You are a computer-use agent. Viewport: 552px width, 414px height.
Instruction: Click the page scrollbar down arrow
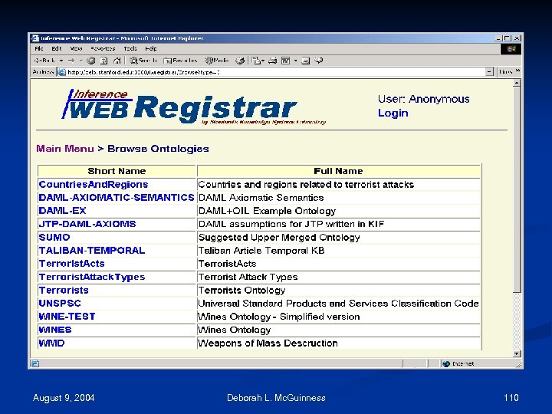tap(517, 353)
